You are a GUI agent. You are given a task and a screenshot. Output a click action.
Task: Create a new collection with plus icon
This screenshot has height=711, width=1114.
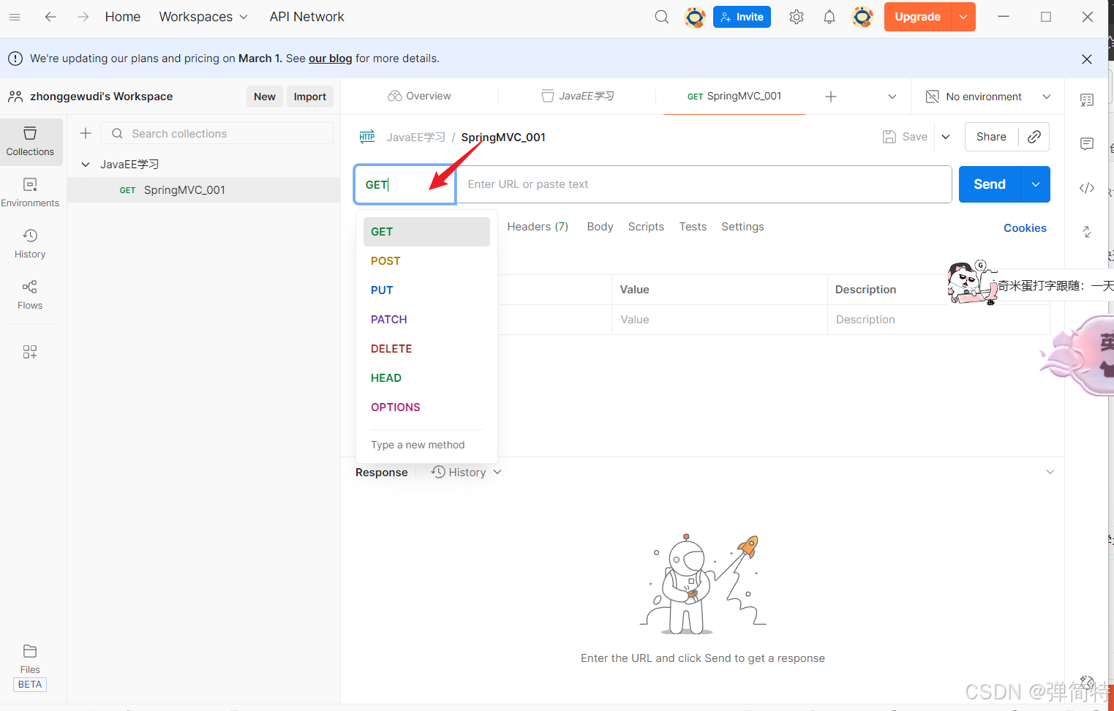tap(86, 133)
